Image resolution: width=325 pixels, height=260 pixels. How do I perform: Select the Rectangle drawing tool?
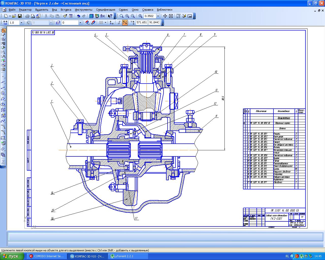tap(3, 138)
